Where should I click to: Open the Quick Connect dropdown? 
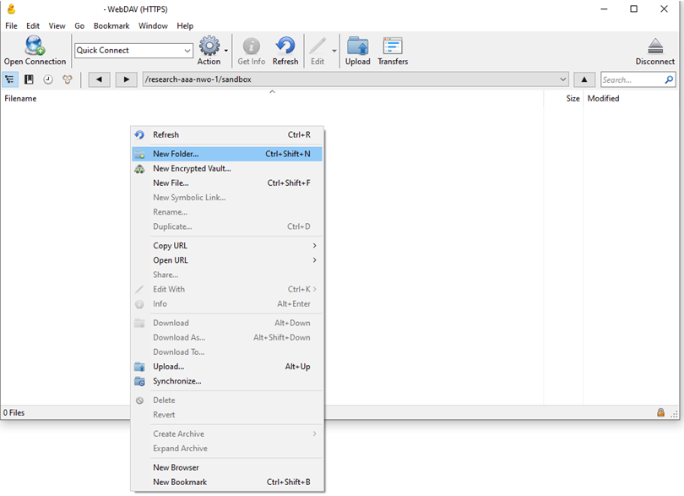click(187, 51)
